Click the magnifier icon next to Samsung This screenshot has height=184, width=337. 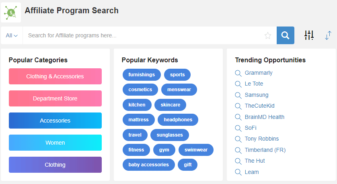click(238, 95)
